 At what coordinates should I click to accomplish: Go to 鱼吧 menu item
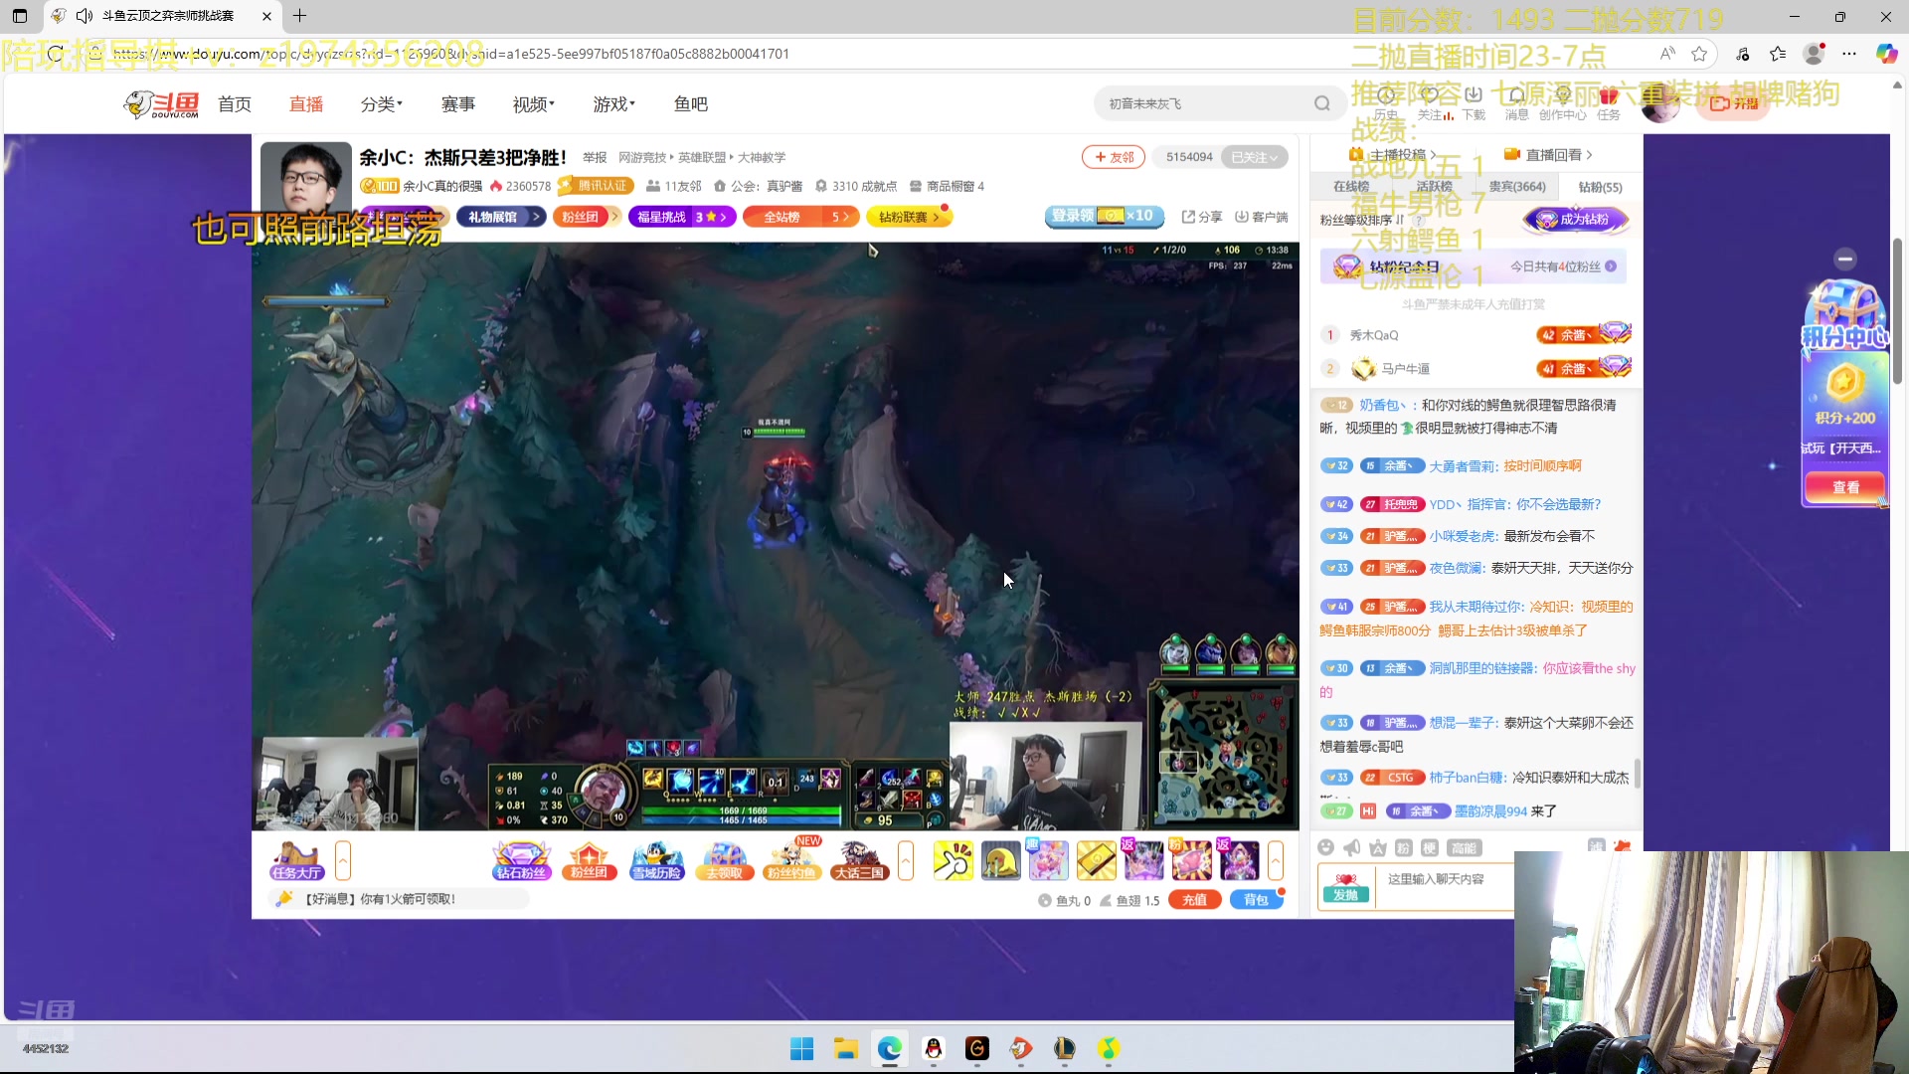point(691,103)
